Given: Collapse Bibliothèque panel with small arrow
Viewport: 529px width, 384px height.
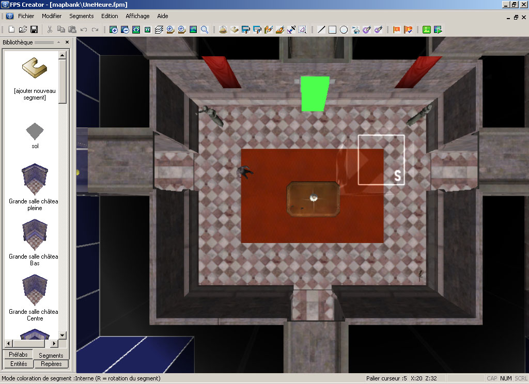Looking at the screenshot, I should tap(59, 42).
